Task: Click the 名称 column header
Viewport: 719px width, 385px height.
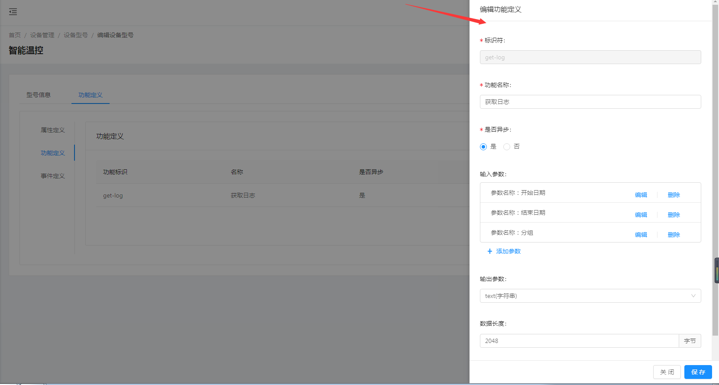Action: click(237, 172)
